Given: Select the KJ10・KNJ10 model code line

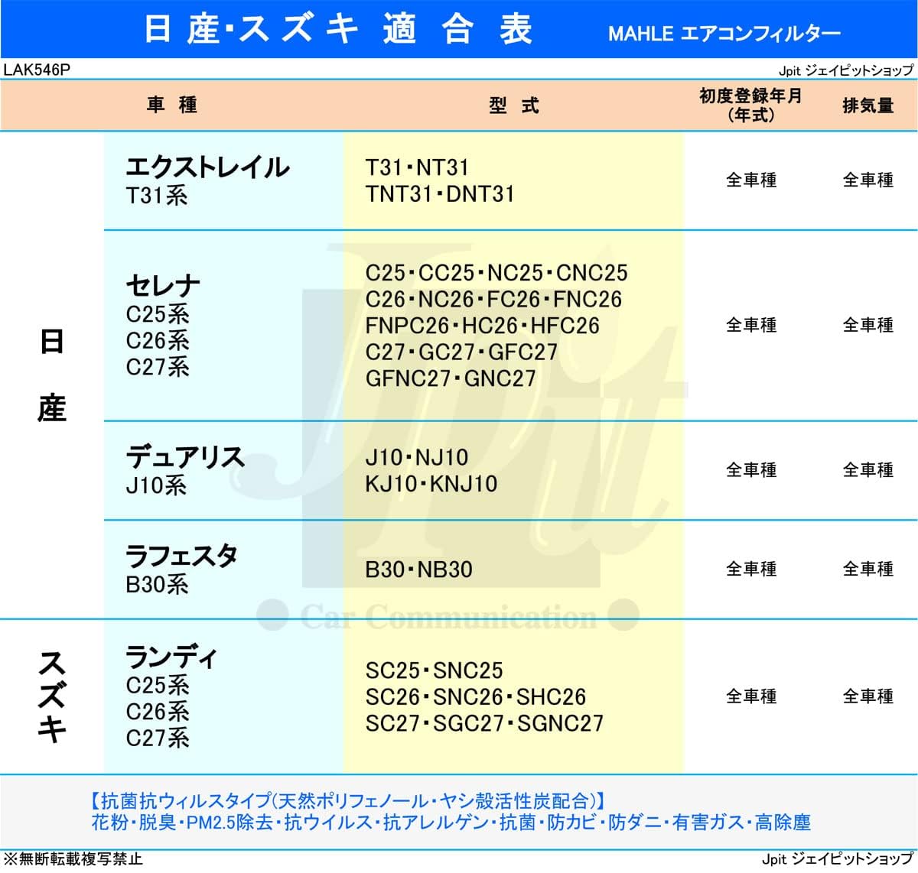Looking at the screenshot, I should point(431,484).
